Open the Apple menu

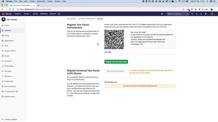pos(3,1)
